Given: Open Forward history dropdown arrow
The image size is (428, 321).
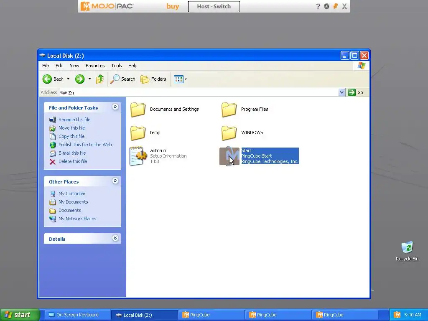Looking at the screenshot, I should [x=89, y=79].
